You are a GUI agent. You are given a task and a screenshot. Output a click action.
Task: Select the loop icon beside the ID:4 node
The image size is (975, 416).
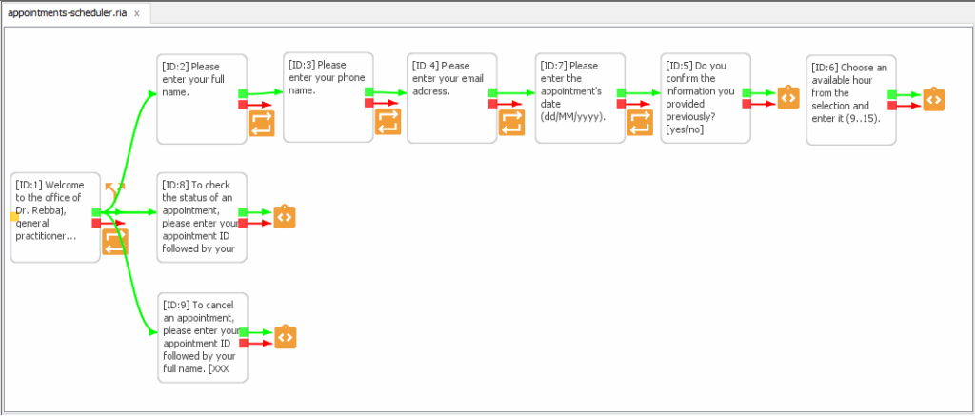pyautogui.click(x=511, y=122)
